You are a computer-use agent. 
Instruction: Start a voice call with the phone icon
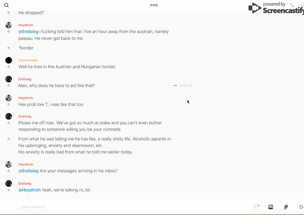pos(292,5)
